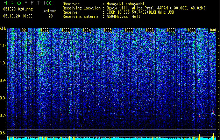Click the timestamp 05.10.28 10:20
This screenshot has width=220, height=140.
[18, 16]
